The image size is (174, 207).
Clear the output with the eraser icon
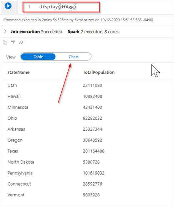click(x=21, y=42)
